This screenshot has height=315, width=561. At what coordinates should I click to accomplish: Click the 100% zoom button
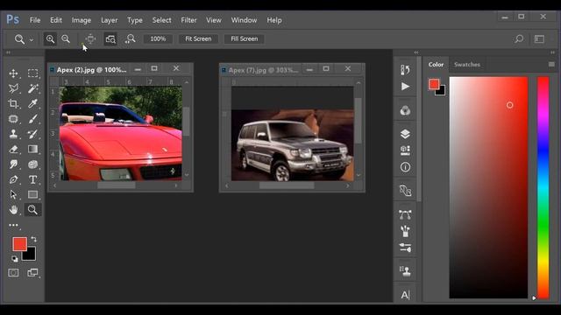[x=158, y=38]
